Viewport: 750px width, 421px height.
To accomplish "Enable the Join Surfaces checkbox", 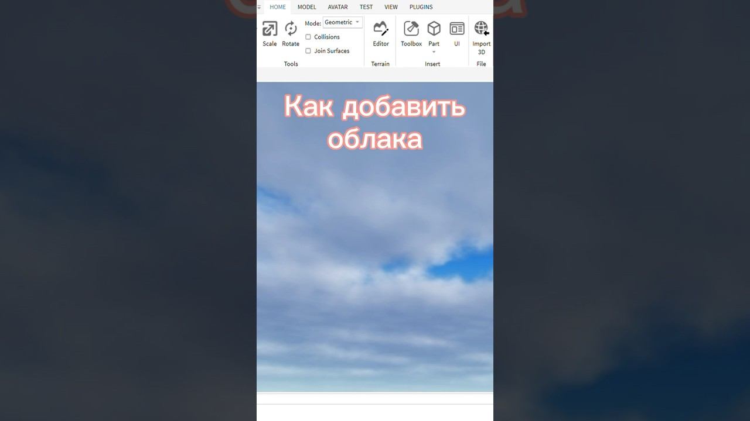I will (x=308, y=51).
